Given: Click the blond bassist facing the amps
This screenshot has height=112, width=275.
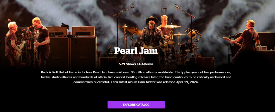Looking at the screenshot, I should click(x=41, y=42).
